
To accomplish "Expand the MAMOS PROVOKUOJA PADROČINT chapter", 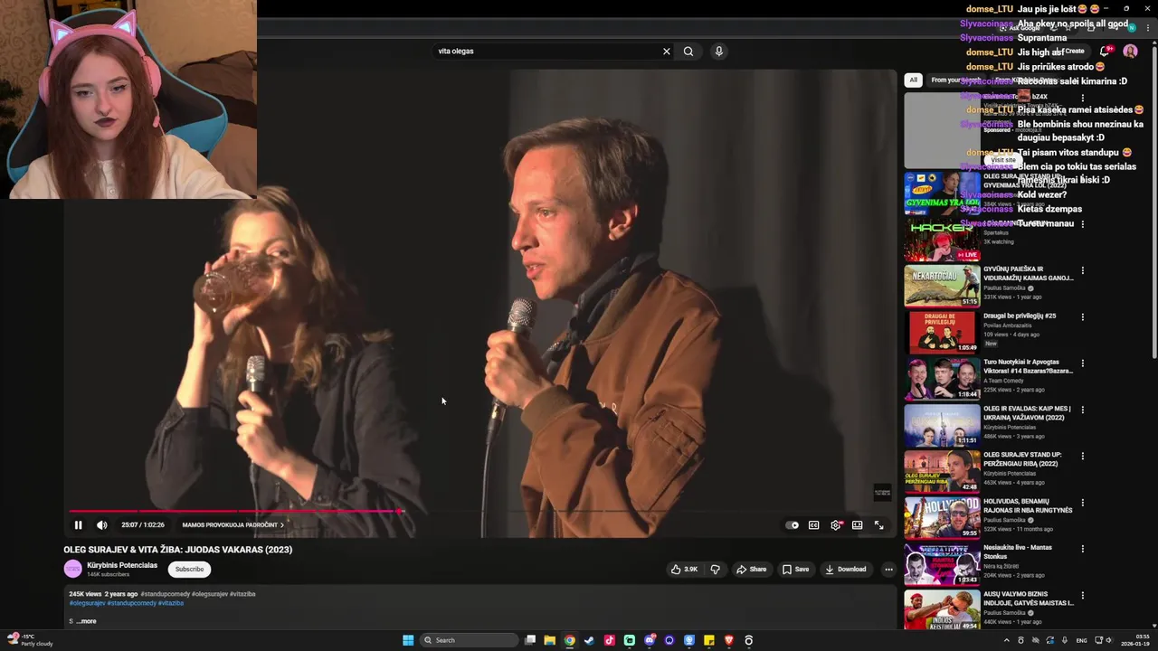I will click(x=233, y=525).
